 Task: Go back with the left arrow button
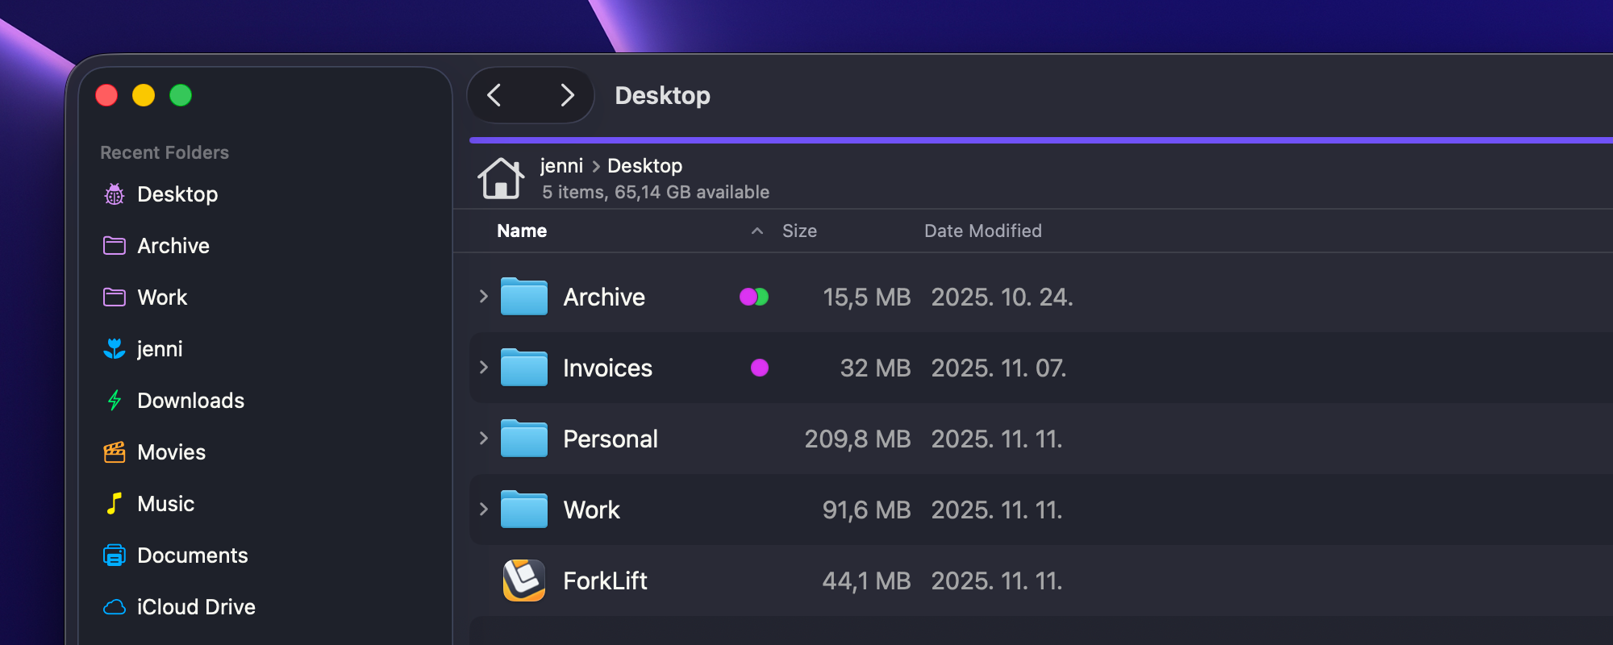click(494, 95)
